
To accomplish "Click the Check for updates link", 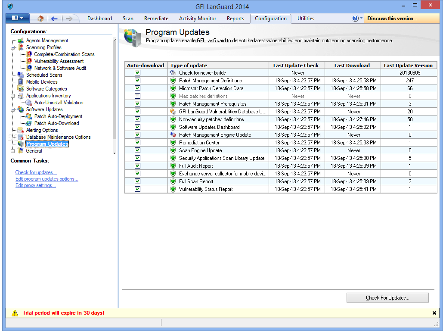I will pos(36,172).
